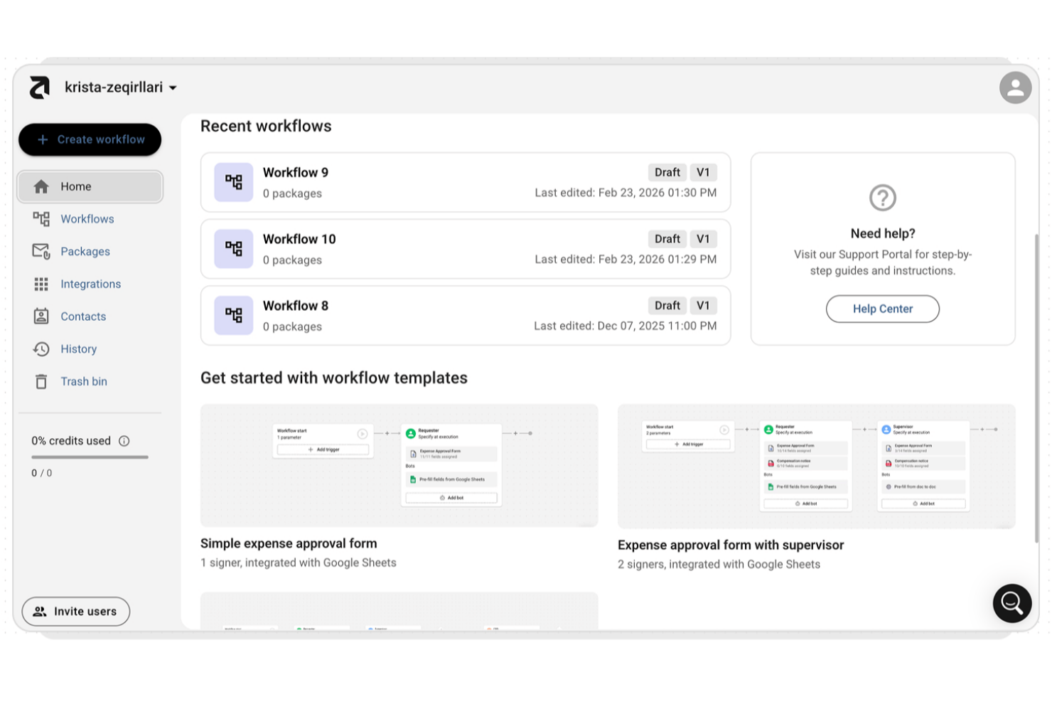Select Home in the sidebar menu
The image size is (1052, 702).
tap(75, 186)
